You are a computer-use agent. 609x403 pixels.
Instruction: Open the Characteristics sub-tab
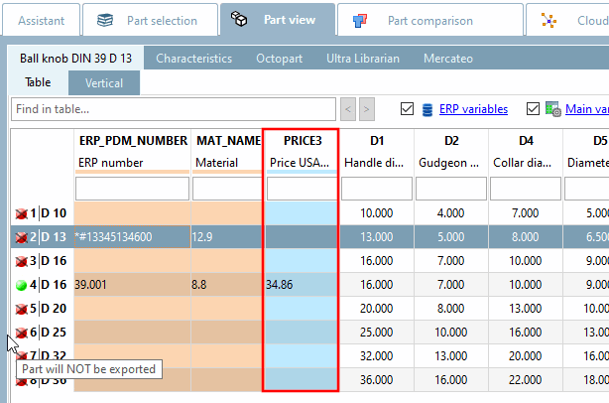point(193,59)
